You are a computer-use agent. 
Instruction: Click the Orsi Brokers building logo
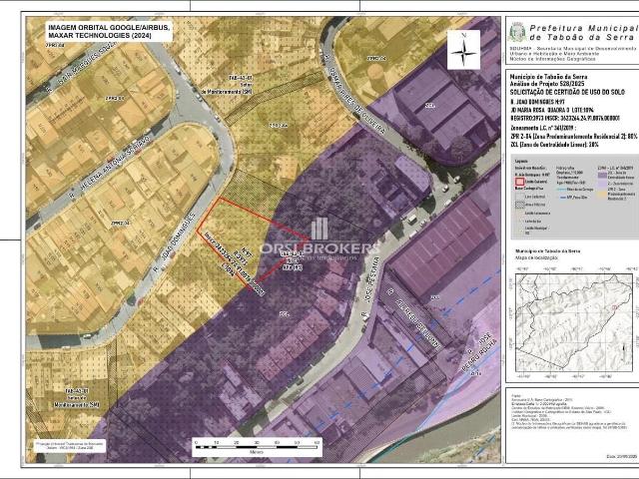click(319, 229)
